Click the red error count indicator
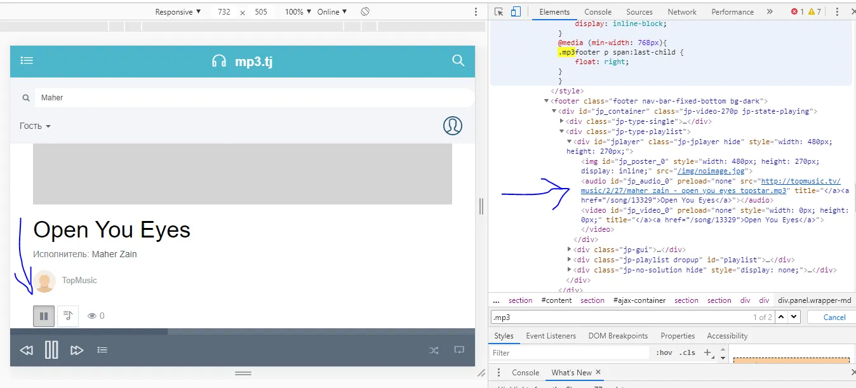 tap(798, 12)
